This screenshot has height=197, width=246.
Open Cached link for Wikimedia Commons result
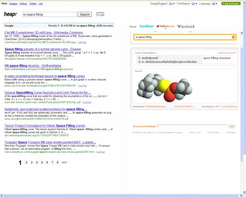coord(82,42)
